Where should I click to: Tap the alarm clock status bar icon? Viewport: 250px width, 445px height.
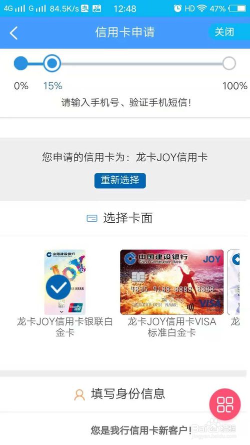point(177,9)
